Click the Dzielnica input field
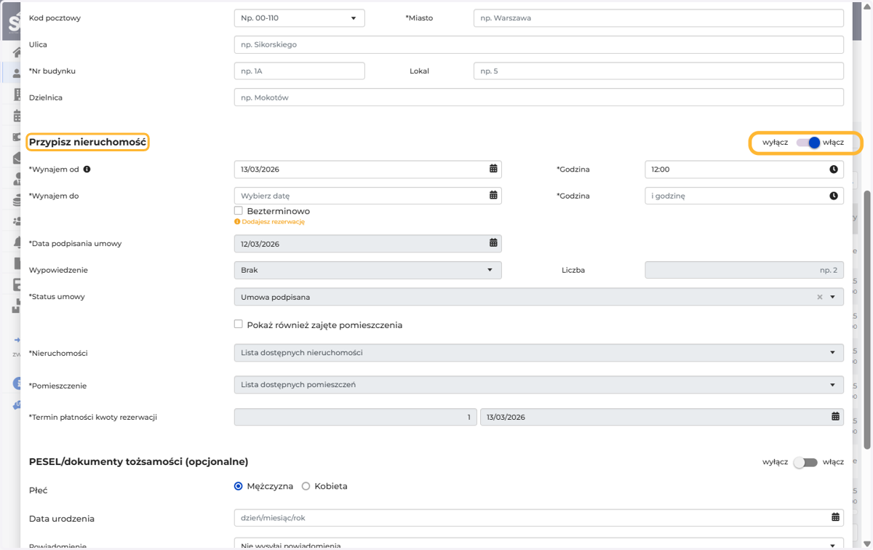Image resolution: width=873 pixels, height=550 pixels. point(538,97)
